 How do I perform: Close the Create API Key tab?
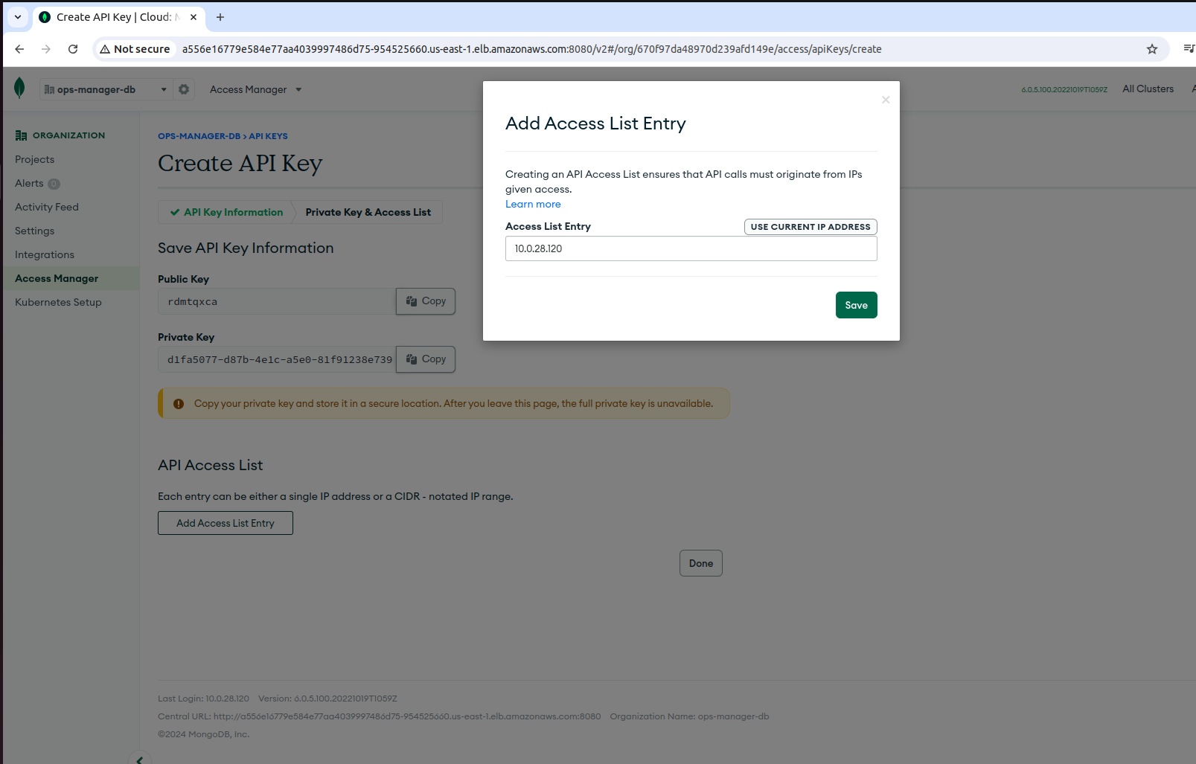click(x=194, y=17)
